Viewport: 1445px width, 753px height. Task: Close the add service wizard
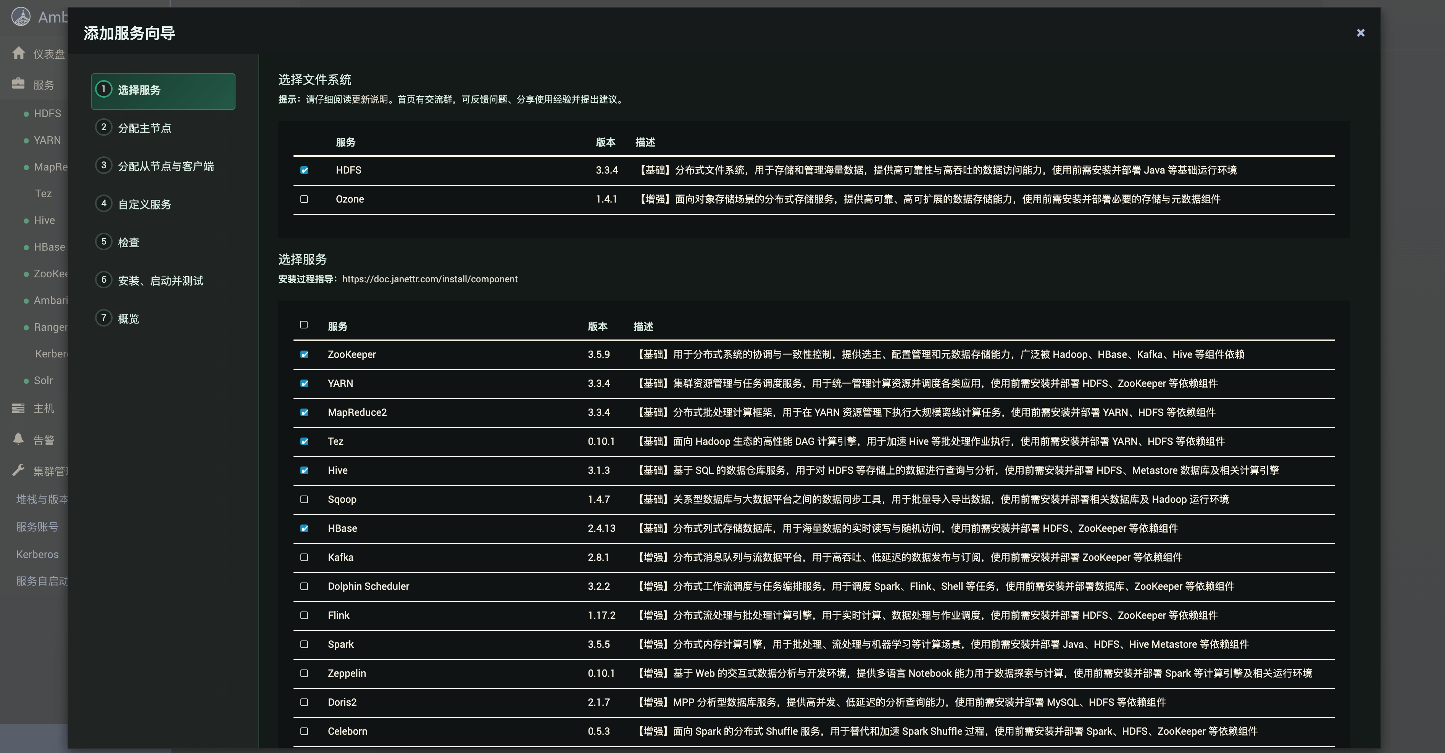click(x=1360, y=32)
